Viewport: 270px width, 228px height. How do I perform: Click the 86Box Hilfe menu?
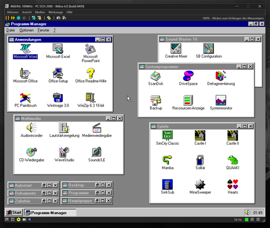pos(69,12)
